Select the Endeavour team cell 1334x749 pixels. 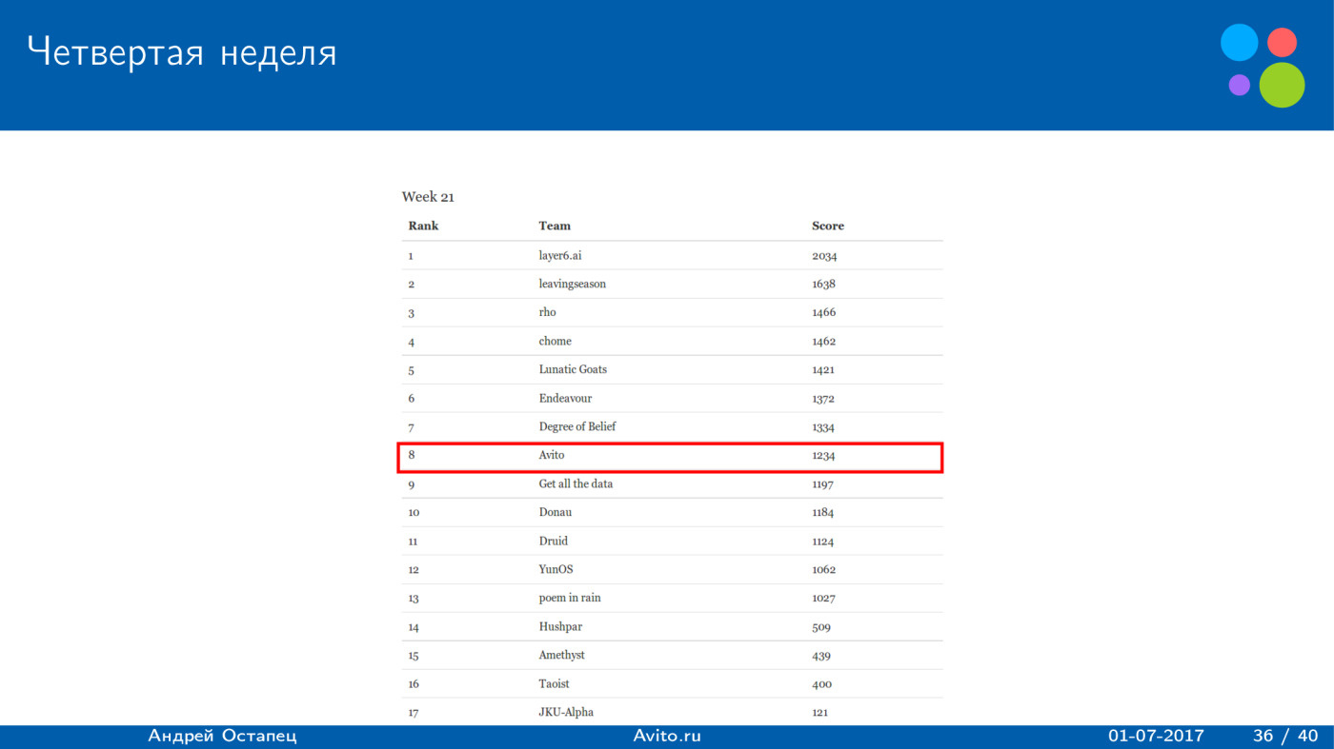565,398
